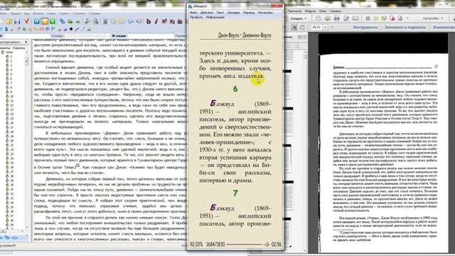Open the 'Закладки' menu in AlReader2

[x=233, y=13]
